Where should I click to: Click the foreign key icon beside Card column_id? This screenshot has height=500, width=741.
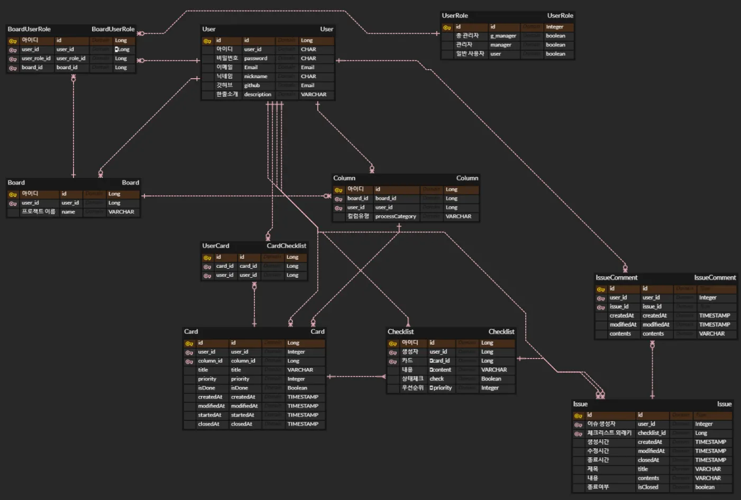[189, 362]
